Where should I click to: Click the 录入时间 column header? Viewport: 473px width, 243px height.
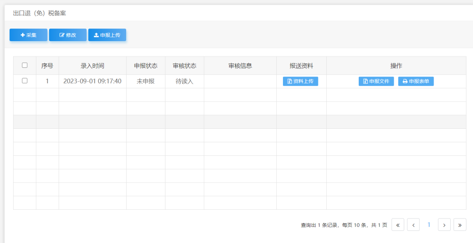tap(92, 66)
